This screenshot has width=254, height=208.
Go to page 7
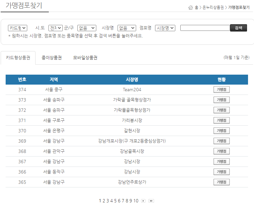[123, 201]
